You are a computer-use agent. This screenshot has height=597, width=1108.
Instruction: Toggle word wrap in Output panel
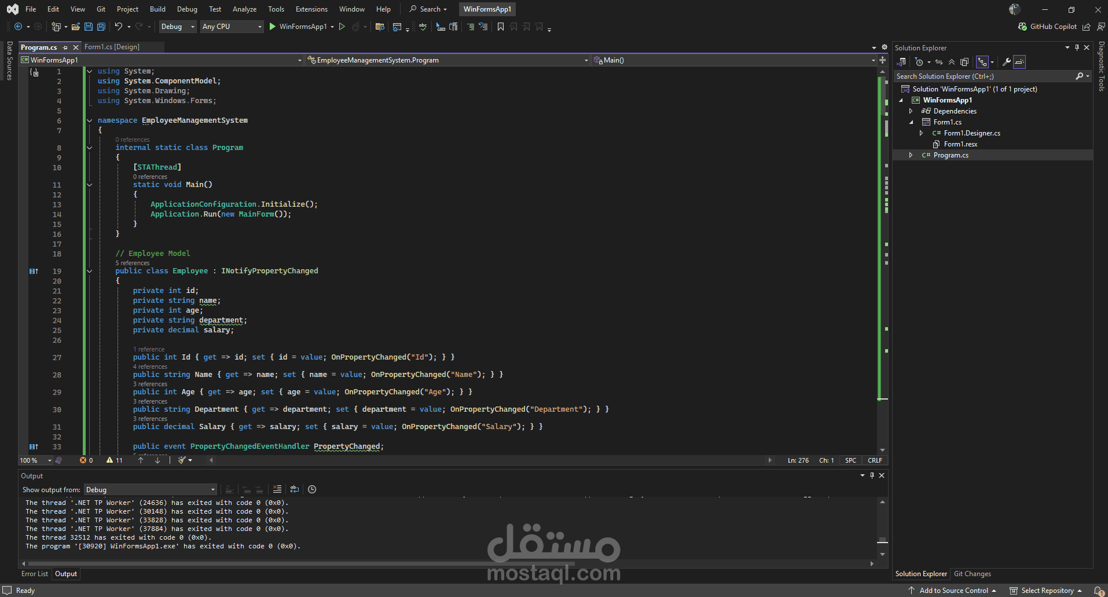pyautogui.click(x=295, y=489)
